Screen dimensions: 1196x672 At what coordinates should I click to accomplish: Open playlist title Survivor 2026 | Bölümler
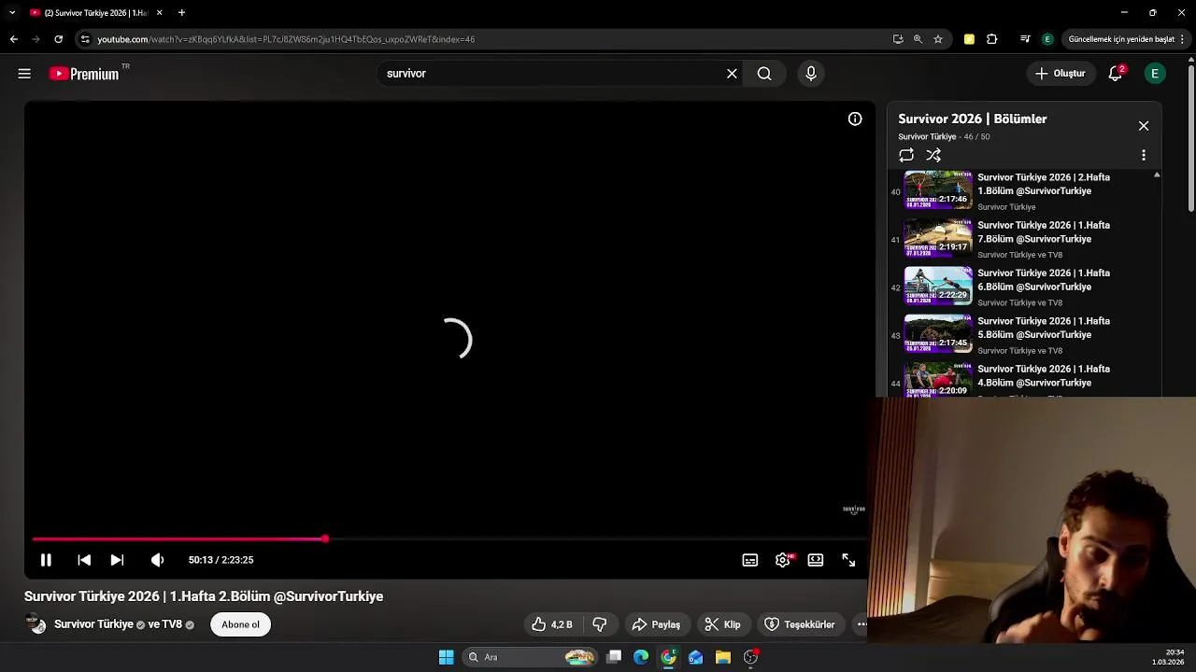coord(973,119)
